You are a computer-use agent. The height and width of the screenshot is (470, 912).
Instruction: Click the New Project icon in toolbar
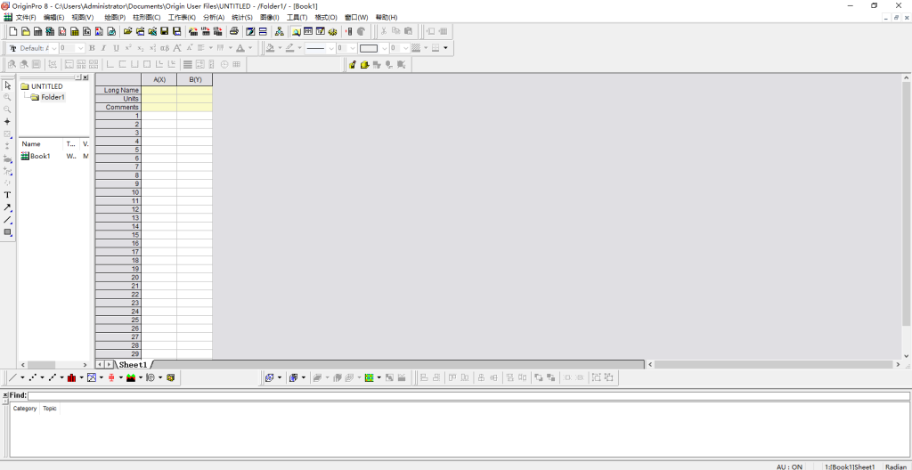point(13,31)
